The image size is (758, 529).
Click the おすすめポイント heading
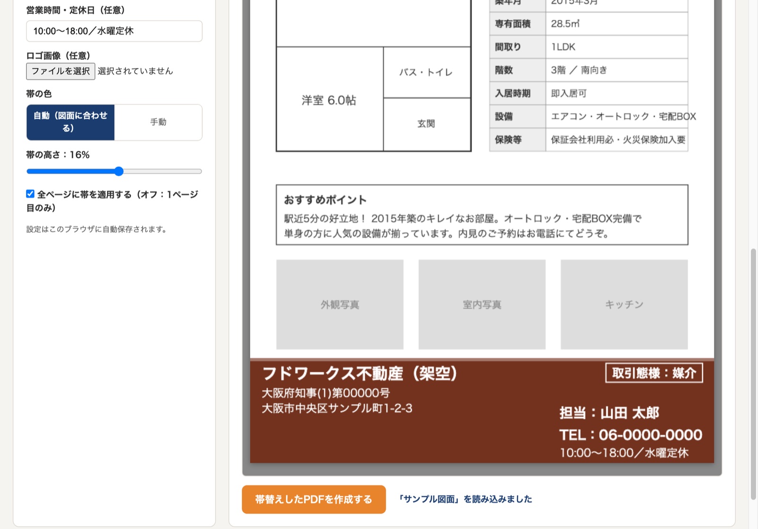point(325,200)
